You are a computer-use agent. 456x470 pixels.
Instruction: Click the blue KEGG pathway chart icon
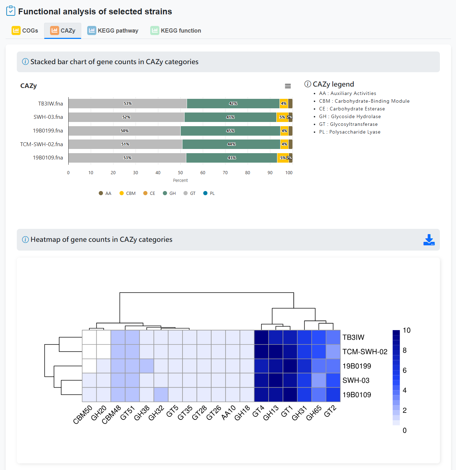point(91,30)
